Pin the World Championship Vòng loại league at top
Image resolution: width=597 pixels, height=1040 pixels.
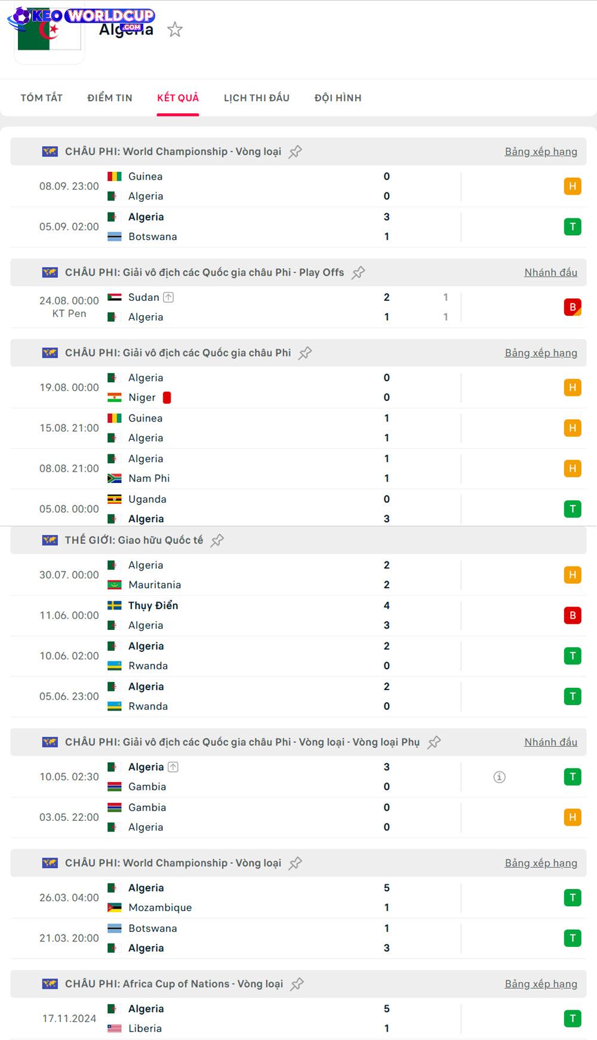click(x=295, y=152)
